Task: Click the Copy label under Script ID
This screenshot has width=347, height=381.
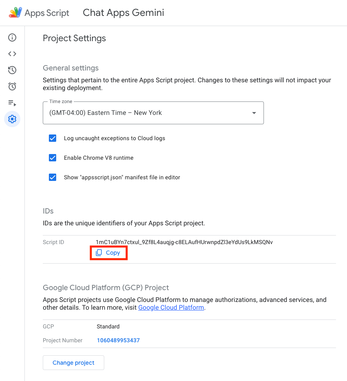Action: coord(113,253)
